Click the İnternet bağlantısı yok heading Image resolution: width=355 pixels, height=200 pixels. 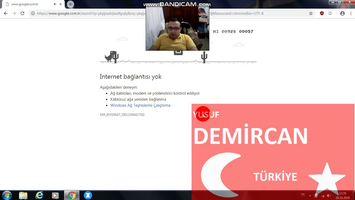click(131, 77)
